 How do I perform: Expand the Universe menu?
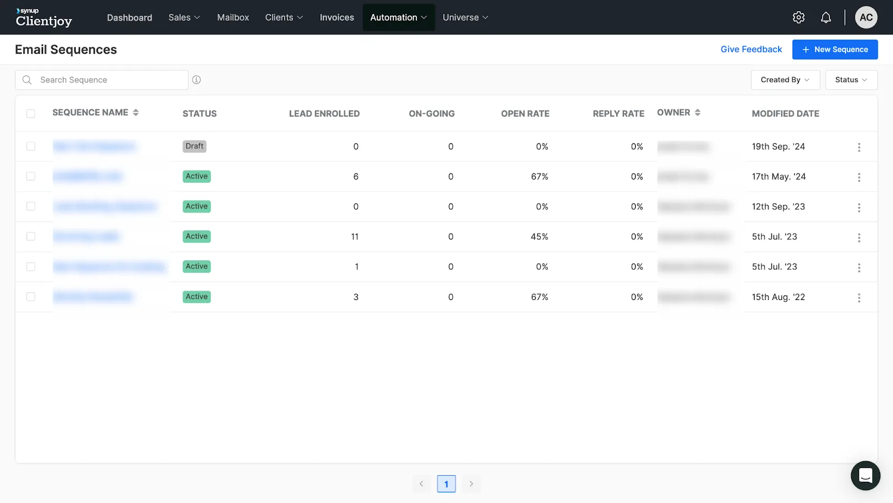(x=465, y=17)
